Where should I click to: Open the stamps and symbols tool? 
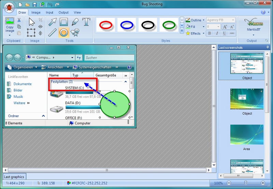tap(75, 33)
